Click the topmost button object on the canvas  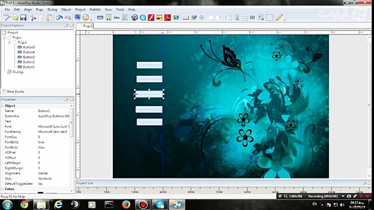click(150, 65)
